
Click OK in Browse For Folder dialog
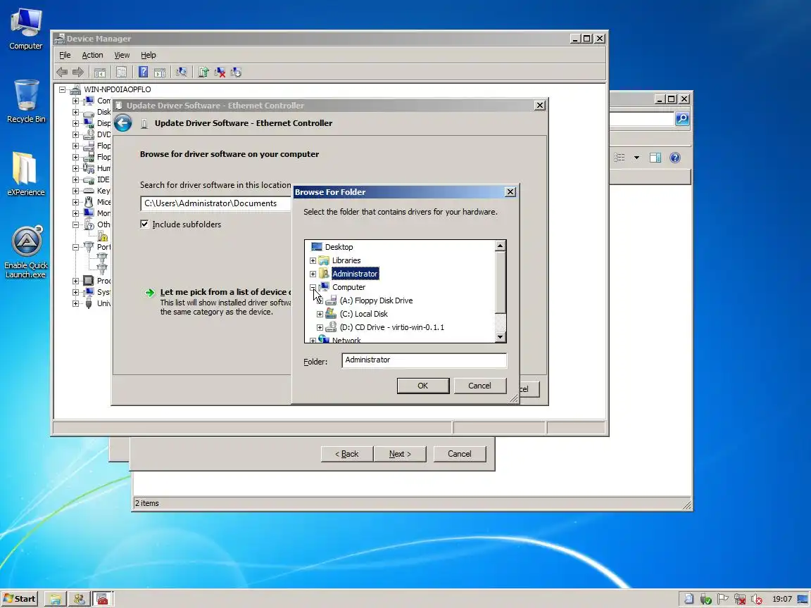pos(422,386)
